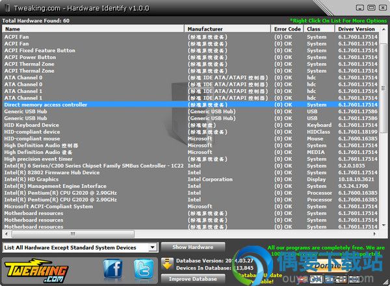The height and width of the screenshot is (286, 390).
Task: Sort by the Driver Version column header
Action: [357, 29]
